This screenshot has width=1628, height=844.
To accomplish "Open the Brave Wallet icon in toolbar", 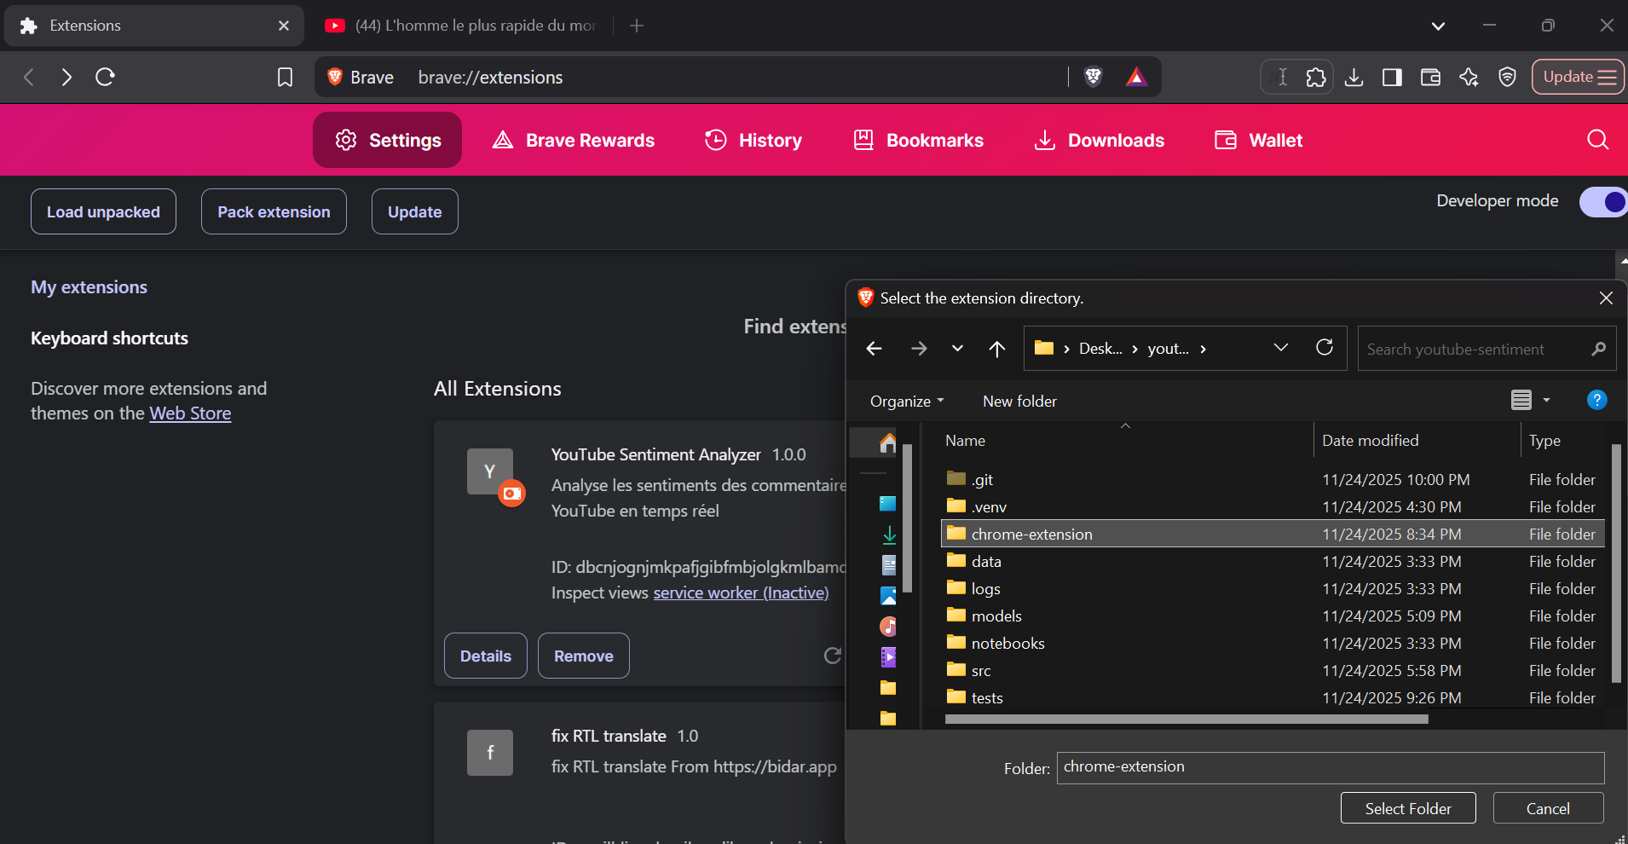I will pos(1430,77).
